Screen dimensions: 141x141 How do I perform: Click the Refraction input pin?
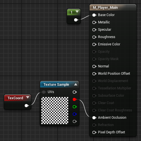(94, 125)
